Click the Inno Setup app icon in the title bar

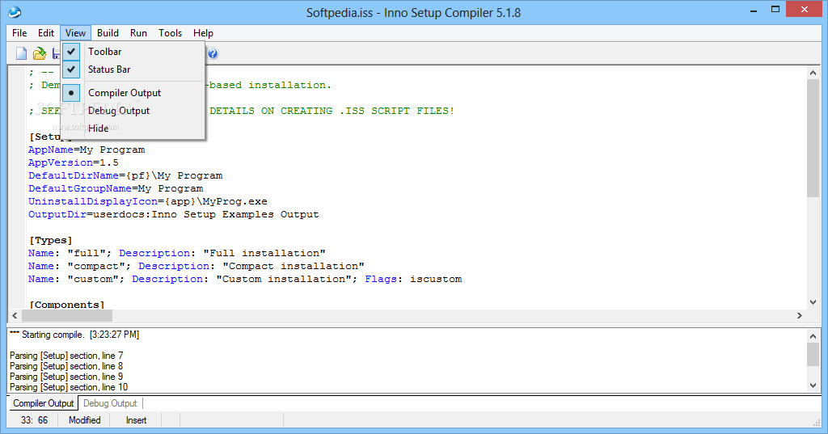click(x=15, y=11)
